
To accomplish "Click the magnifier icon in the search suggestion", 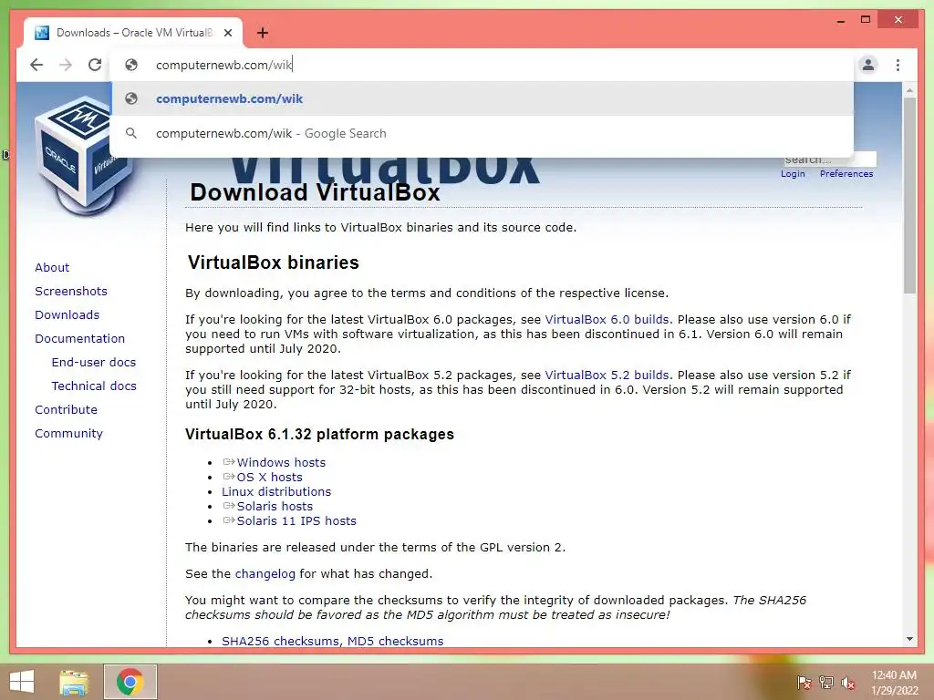I will pos(131,133).
